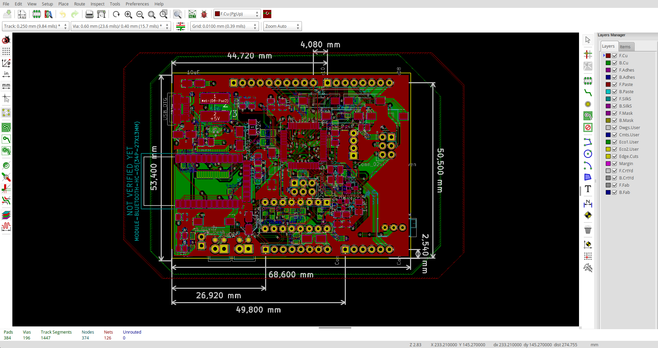Click the Print board icon
The width and height of the screenshot is (658, 348).
89,14
